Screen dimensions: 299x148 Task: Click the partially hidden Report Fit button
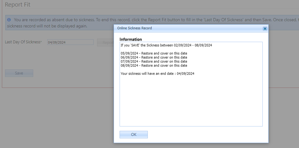(105, 43)
